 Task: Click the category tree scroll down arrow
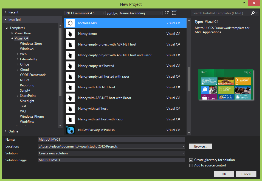[60, 126]
